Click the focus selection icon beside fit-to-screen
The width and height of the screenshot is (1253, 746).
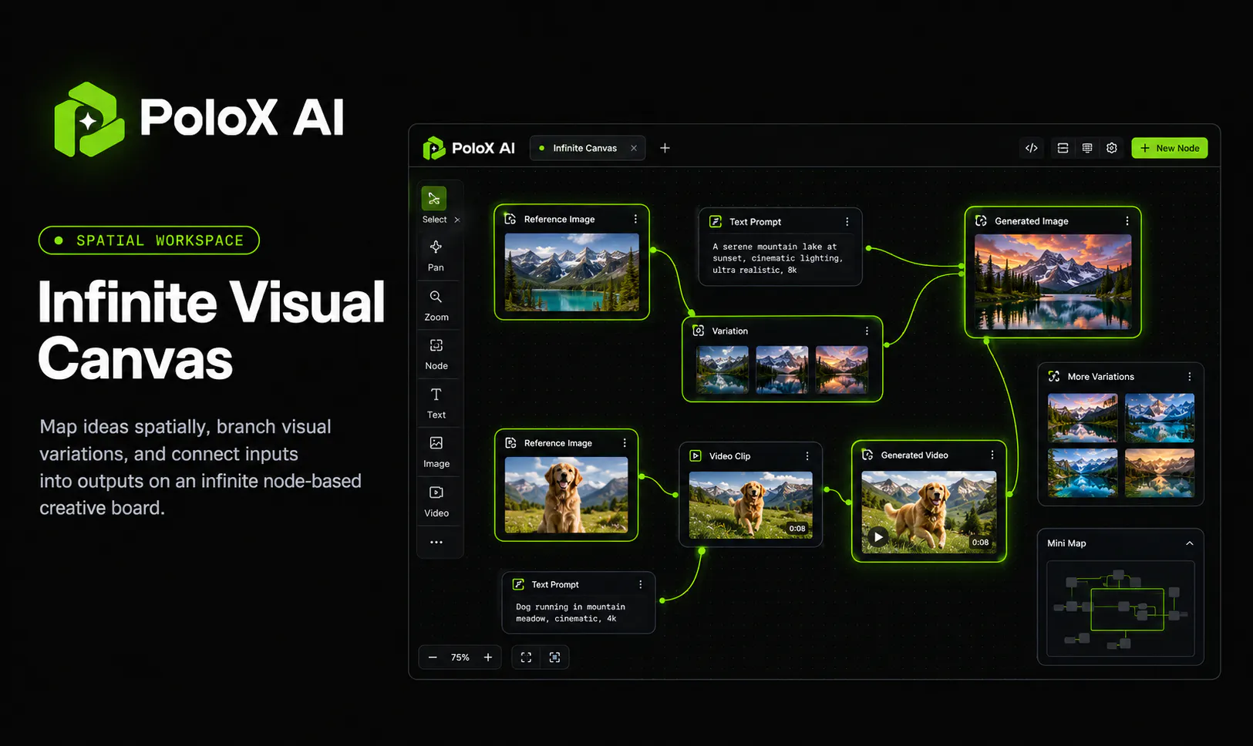pyautogui.click(x=554, y=657)
